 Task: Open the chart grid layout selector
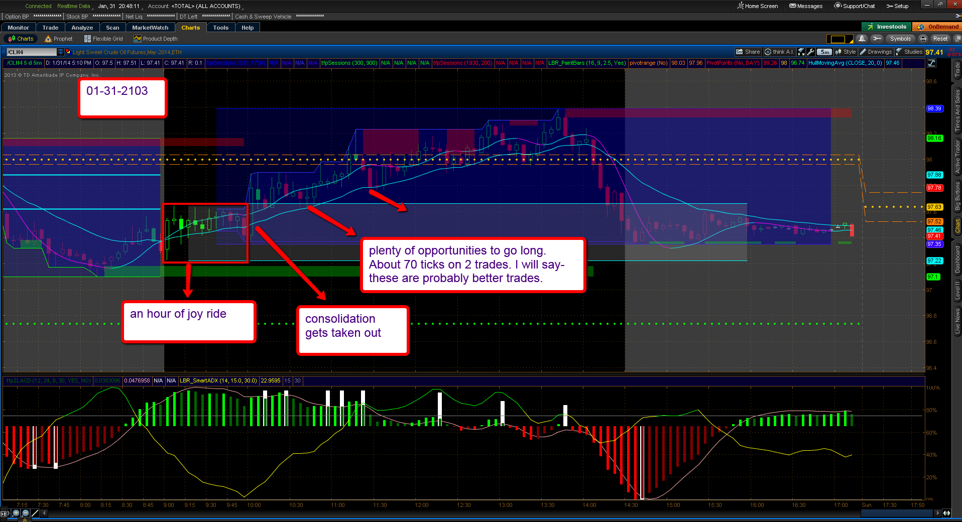click(x=839, y=39)
